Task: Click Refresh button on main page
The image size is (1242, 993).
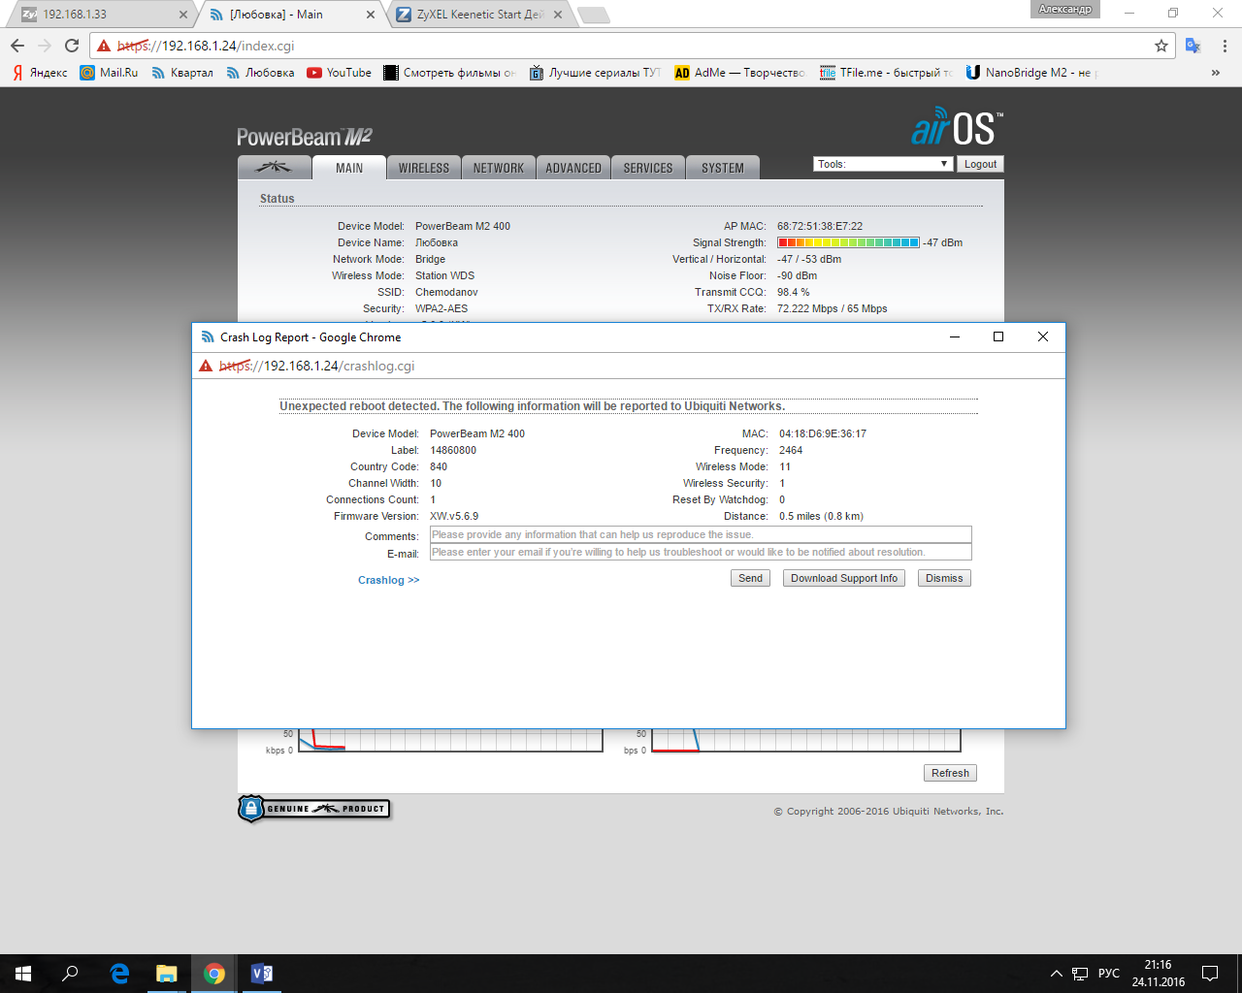Action: (x=950, y=773)
